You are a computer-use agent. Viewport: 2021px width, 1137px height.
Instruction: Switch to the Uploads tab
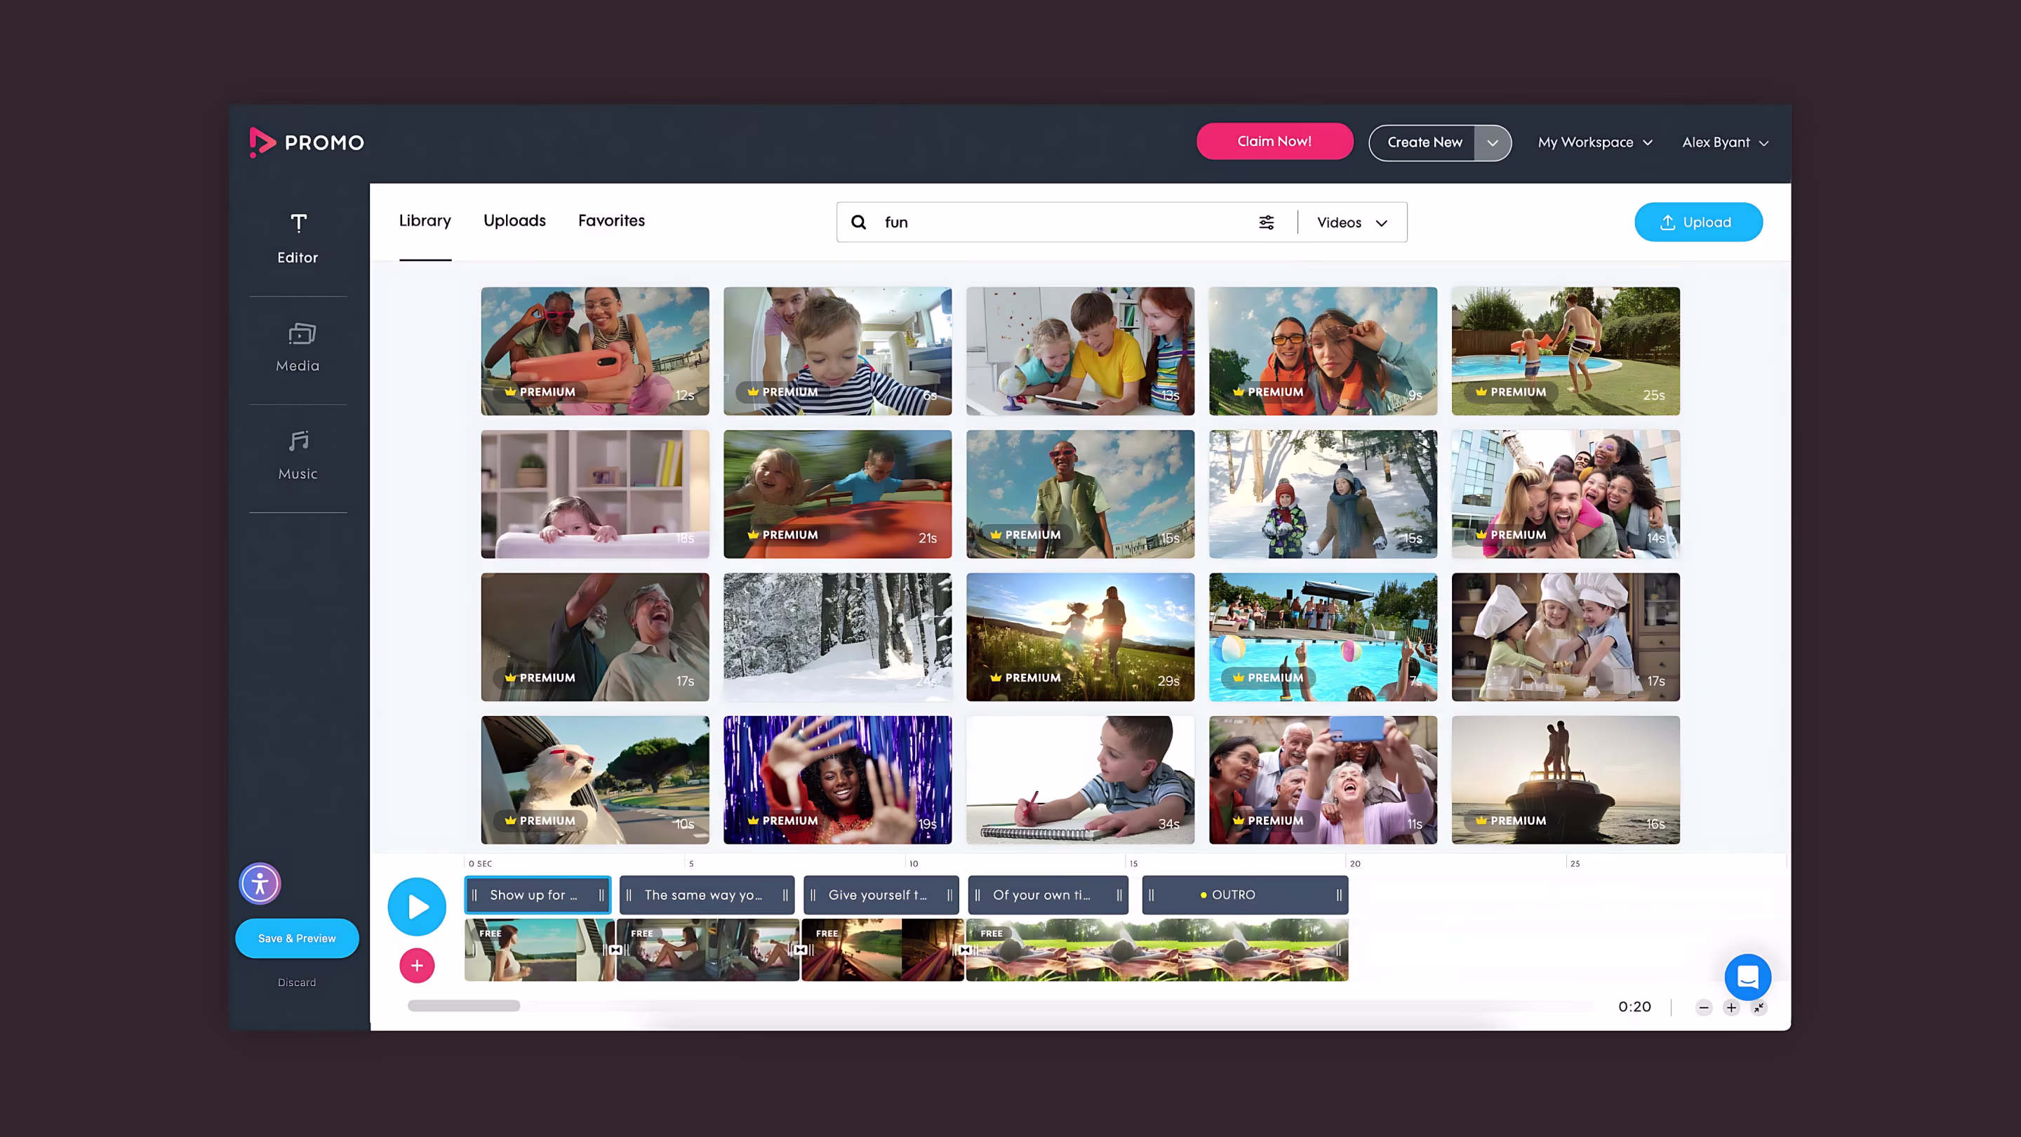514,220
